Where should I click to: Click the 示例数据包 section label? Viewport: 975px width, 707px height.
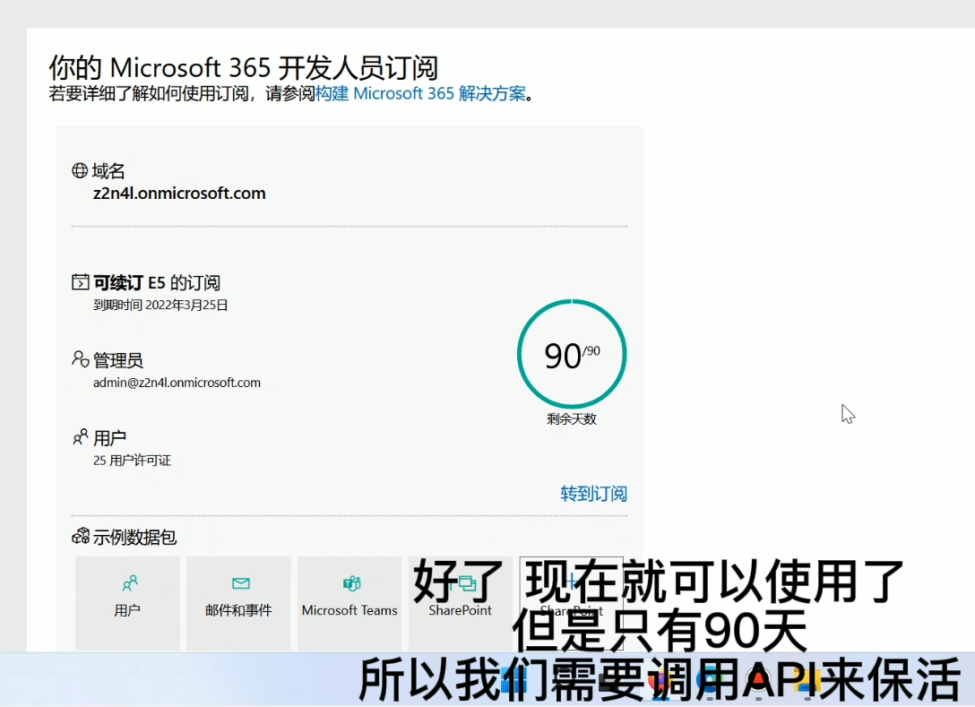[135, 537]
